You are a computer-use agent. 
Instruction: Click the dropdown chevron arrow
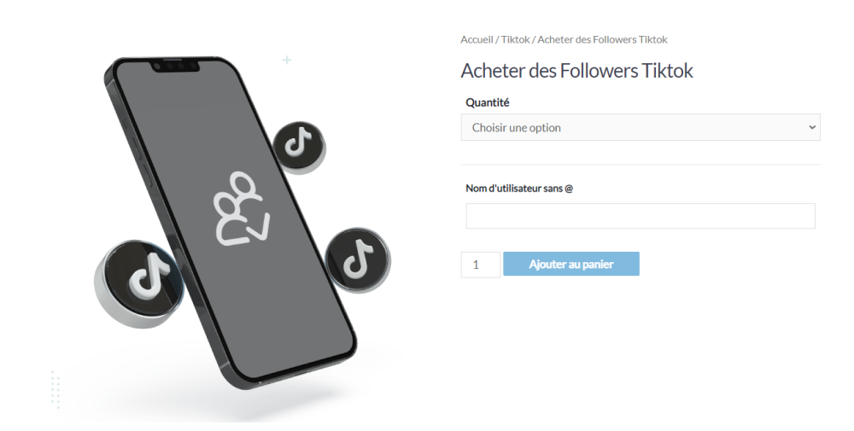812,127
